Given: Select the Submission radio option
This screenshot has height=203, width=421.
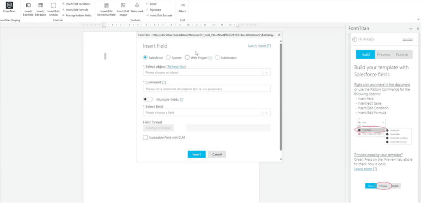Looking at the screenshot, I should tap(217, 57).
